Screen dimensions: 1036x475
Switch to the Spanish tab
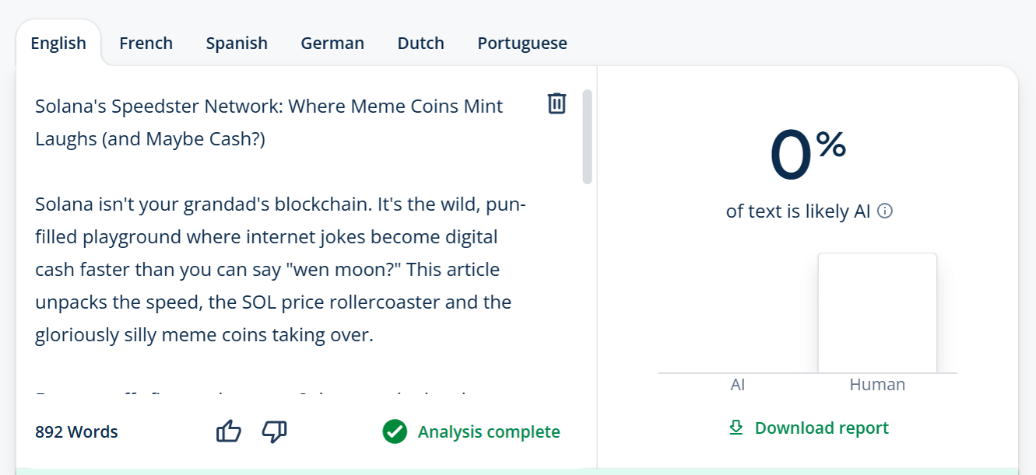[x=237, y=44]
